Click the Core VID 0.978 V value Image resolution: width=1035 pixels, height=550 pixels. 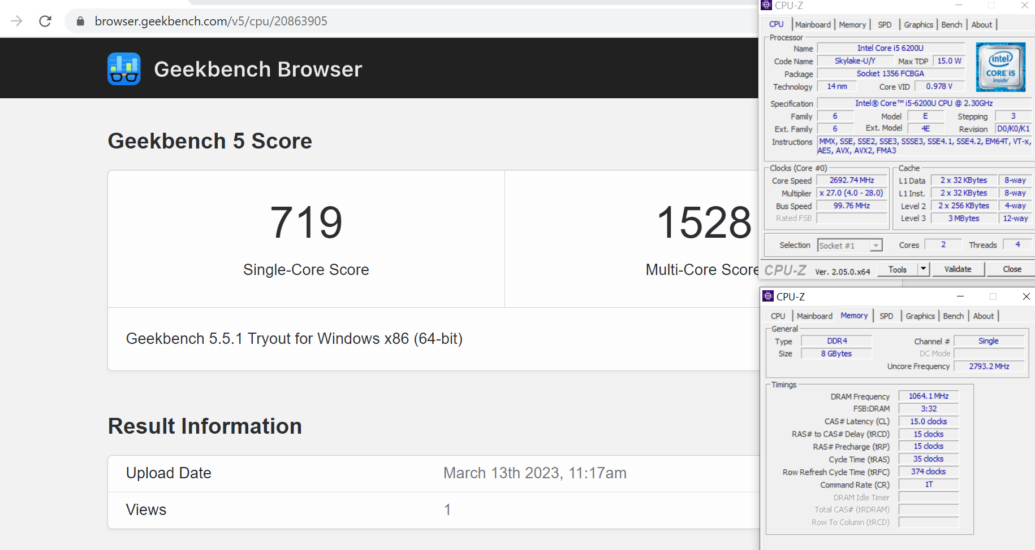(x=939, y=86)
